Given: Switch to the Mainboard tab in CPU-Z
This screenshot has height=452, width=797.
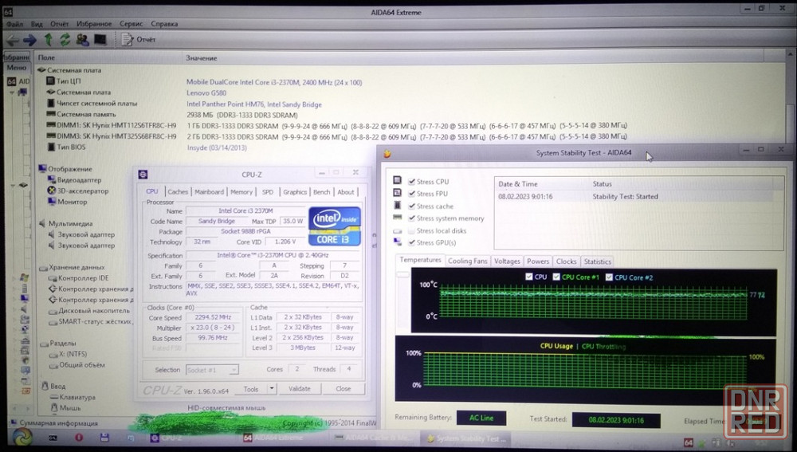Looking at the screenshot, I should [x=209, y=191].
